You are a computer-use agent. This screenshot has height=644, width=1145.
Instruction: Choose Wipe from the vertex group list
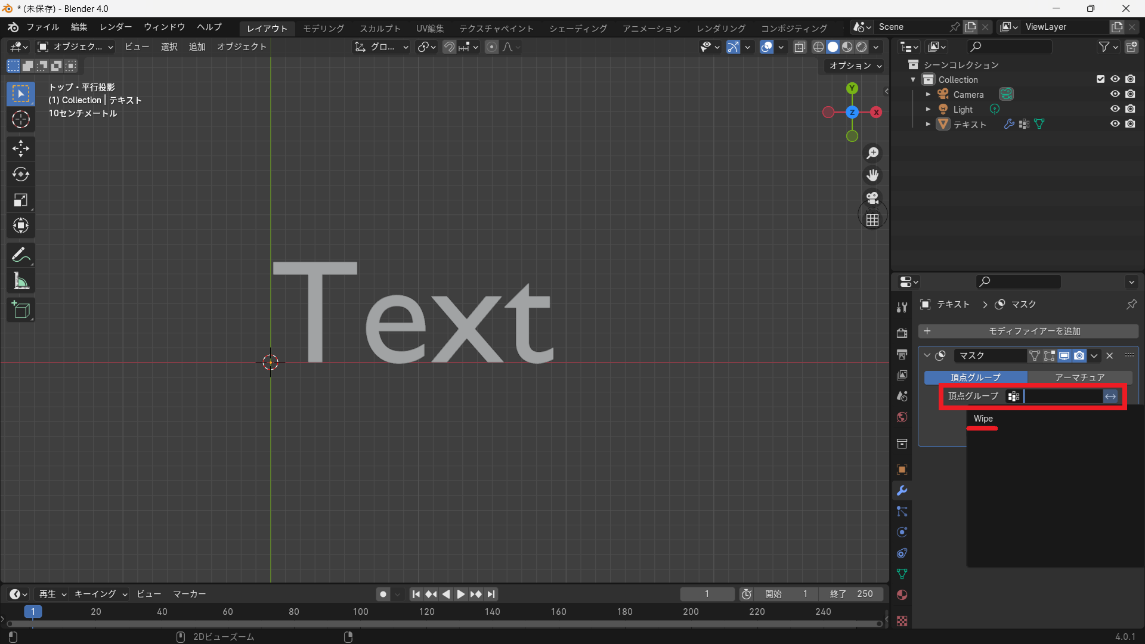pyautogui.click(x=983, y=419)
